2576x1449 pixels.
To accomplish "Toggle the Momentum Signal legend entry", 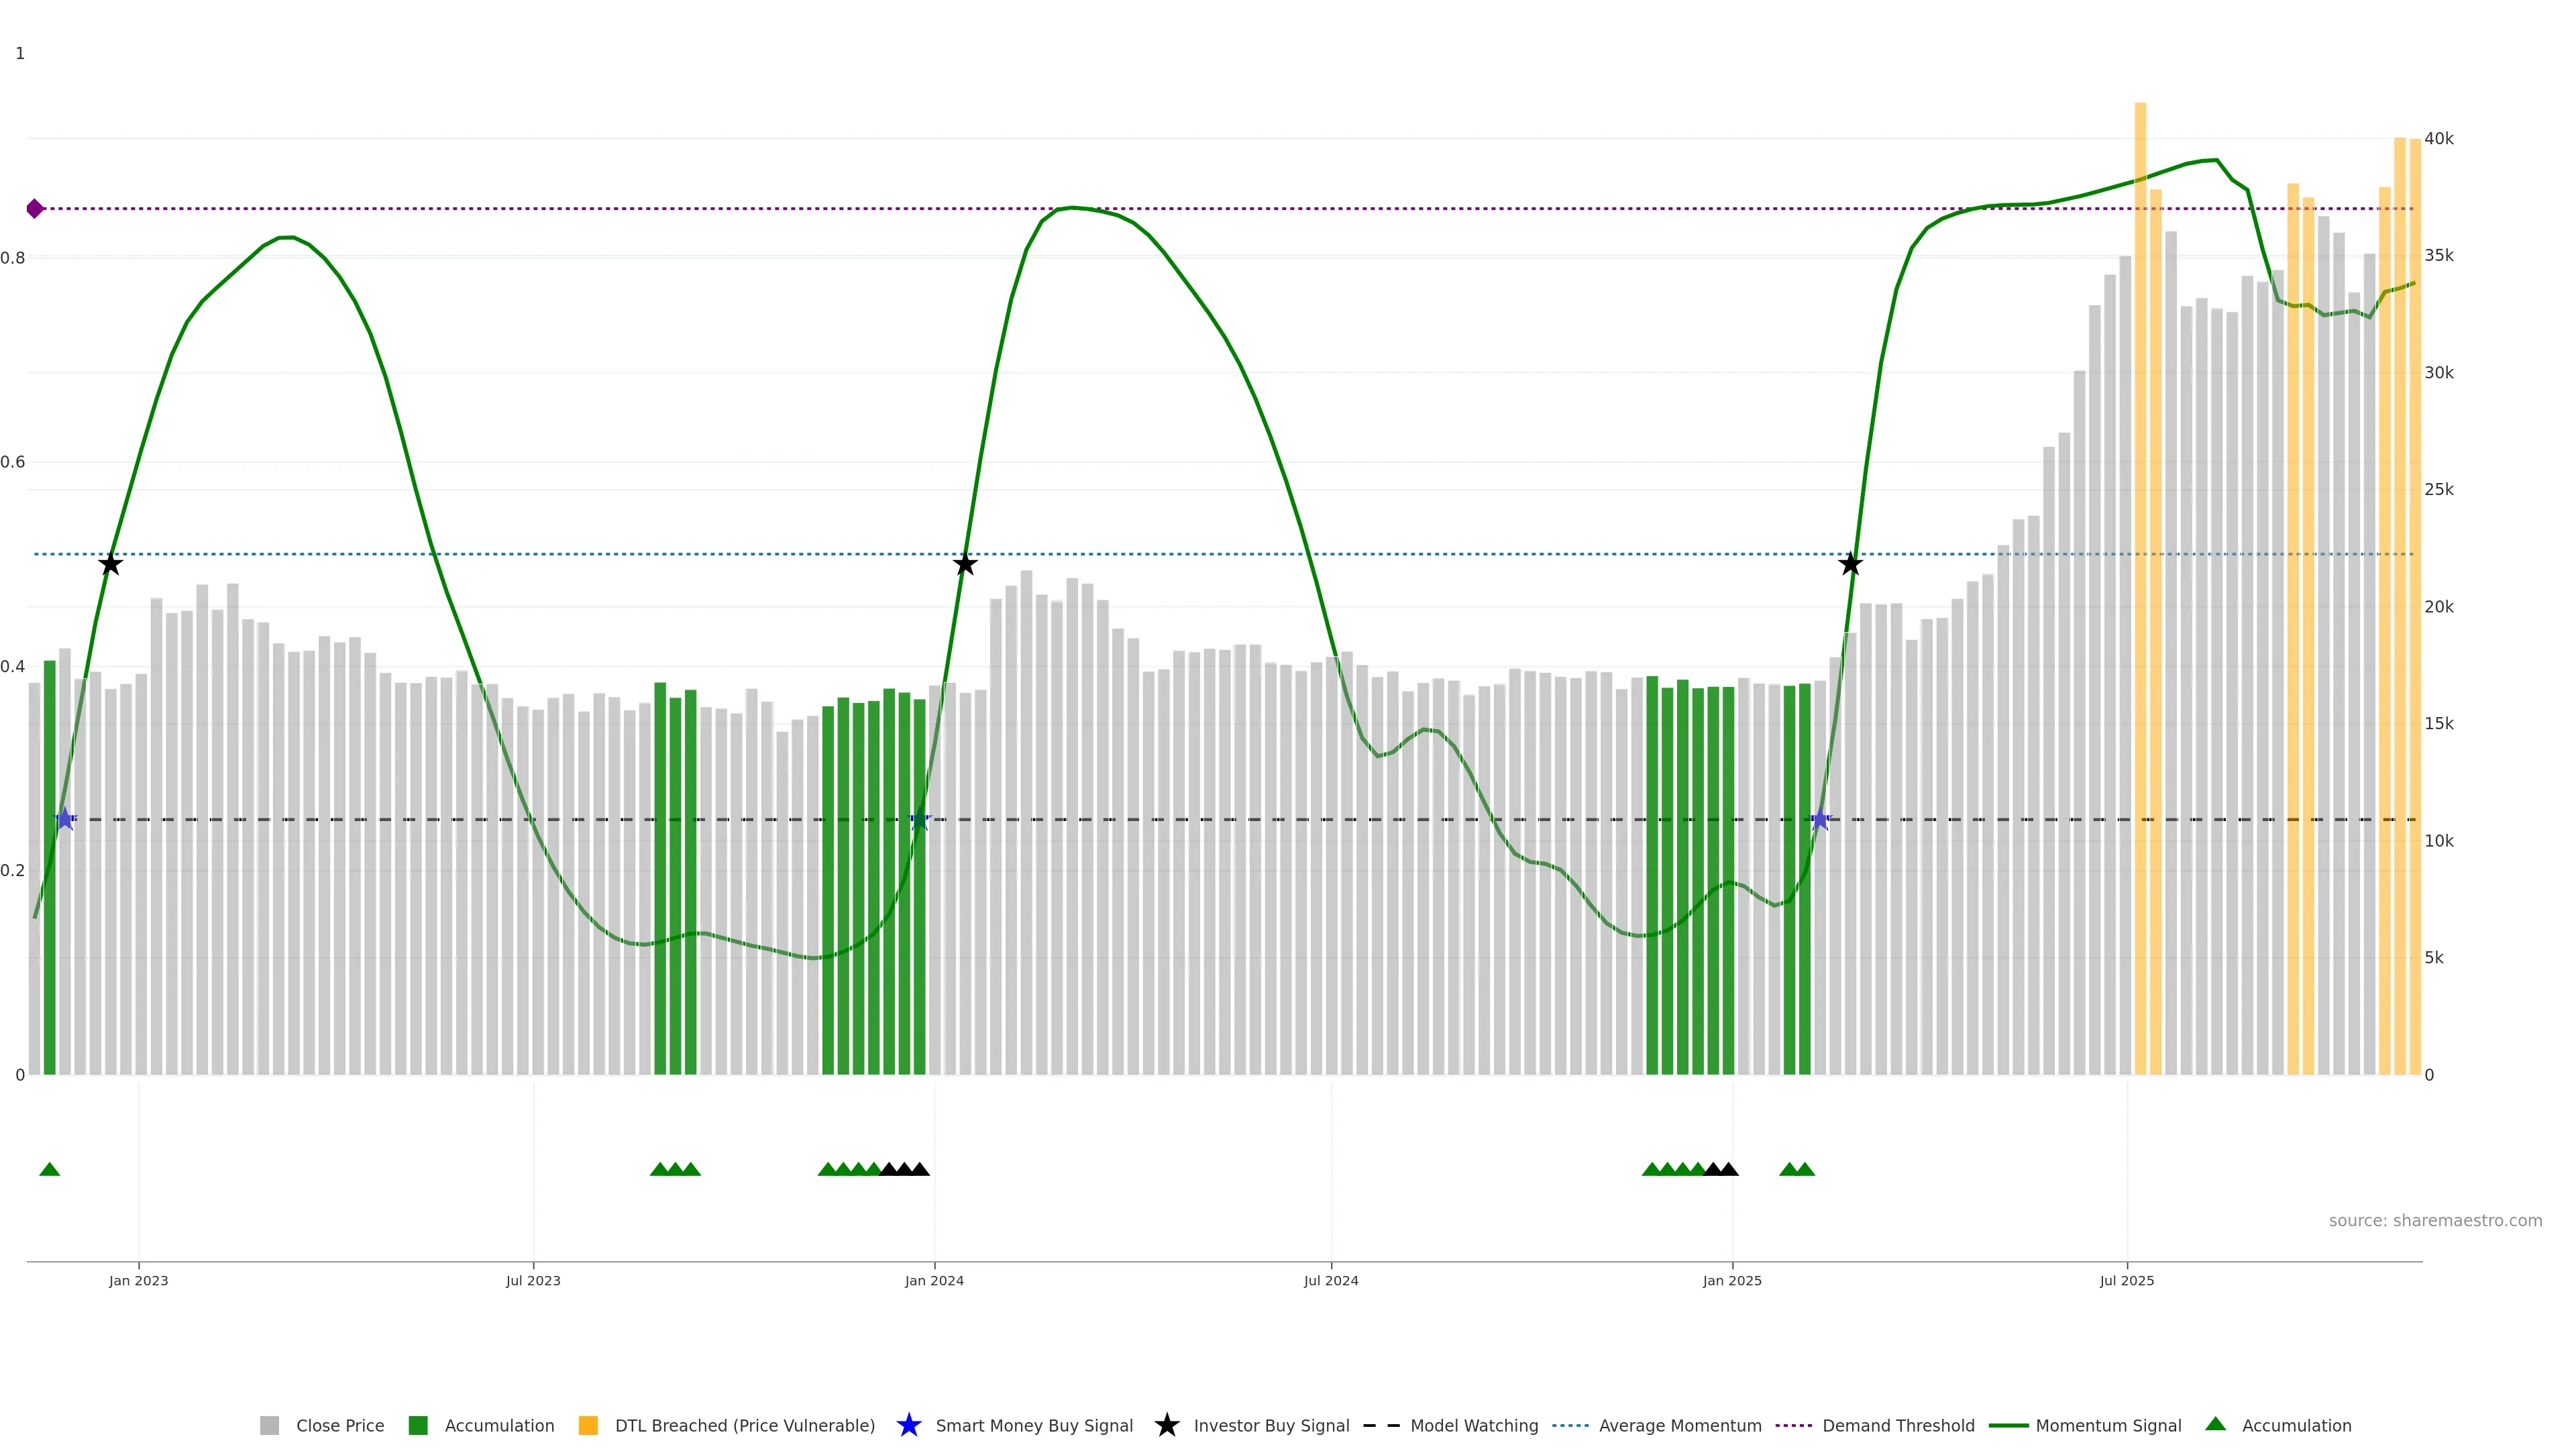I will coord(2108,1426).
